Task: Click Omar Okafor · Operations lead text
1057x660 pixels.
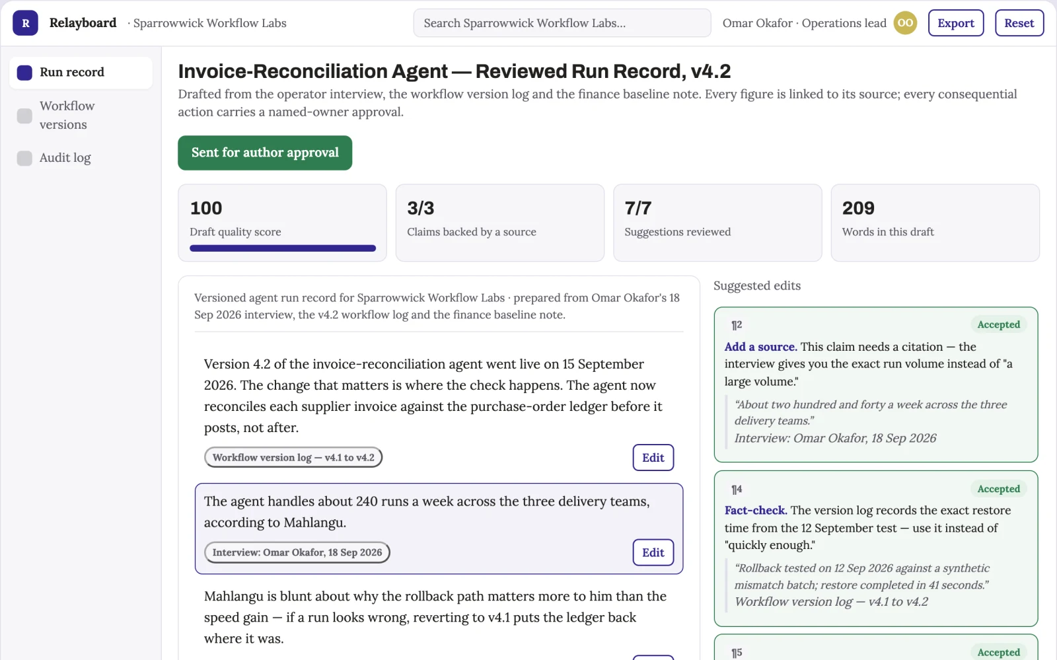Action: tap(805, 23)
